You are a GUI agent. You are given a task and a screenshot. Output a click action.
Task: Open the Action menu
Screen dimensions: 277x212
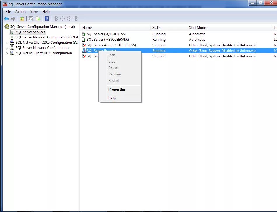point(20,12)
